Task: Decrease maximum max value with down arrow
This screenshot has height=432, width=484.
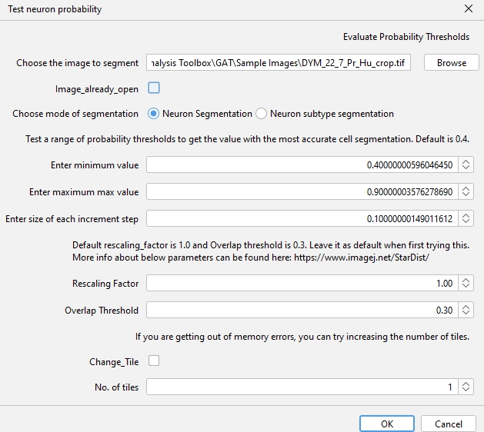Action: coord(467,195)
